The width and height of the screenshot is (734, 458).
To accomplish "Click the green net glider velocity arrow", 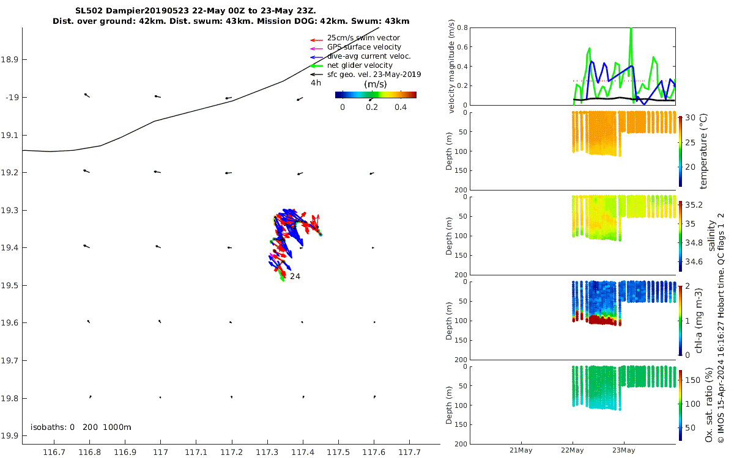I will [316, 65].
